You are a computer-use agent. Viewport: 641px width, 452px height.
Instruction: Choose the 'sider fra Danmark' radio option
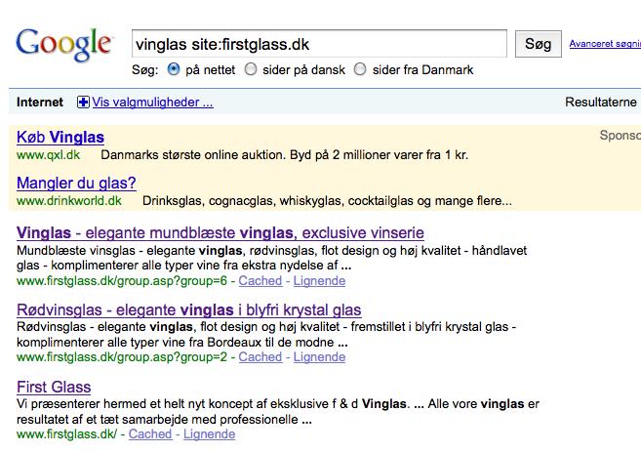point(360,69)
